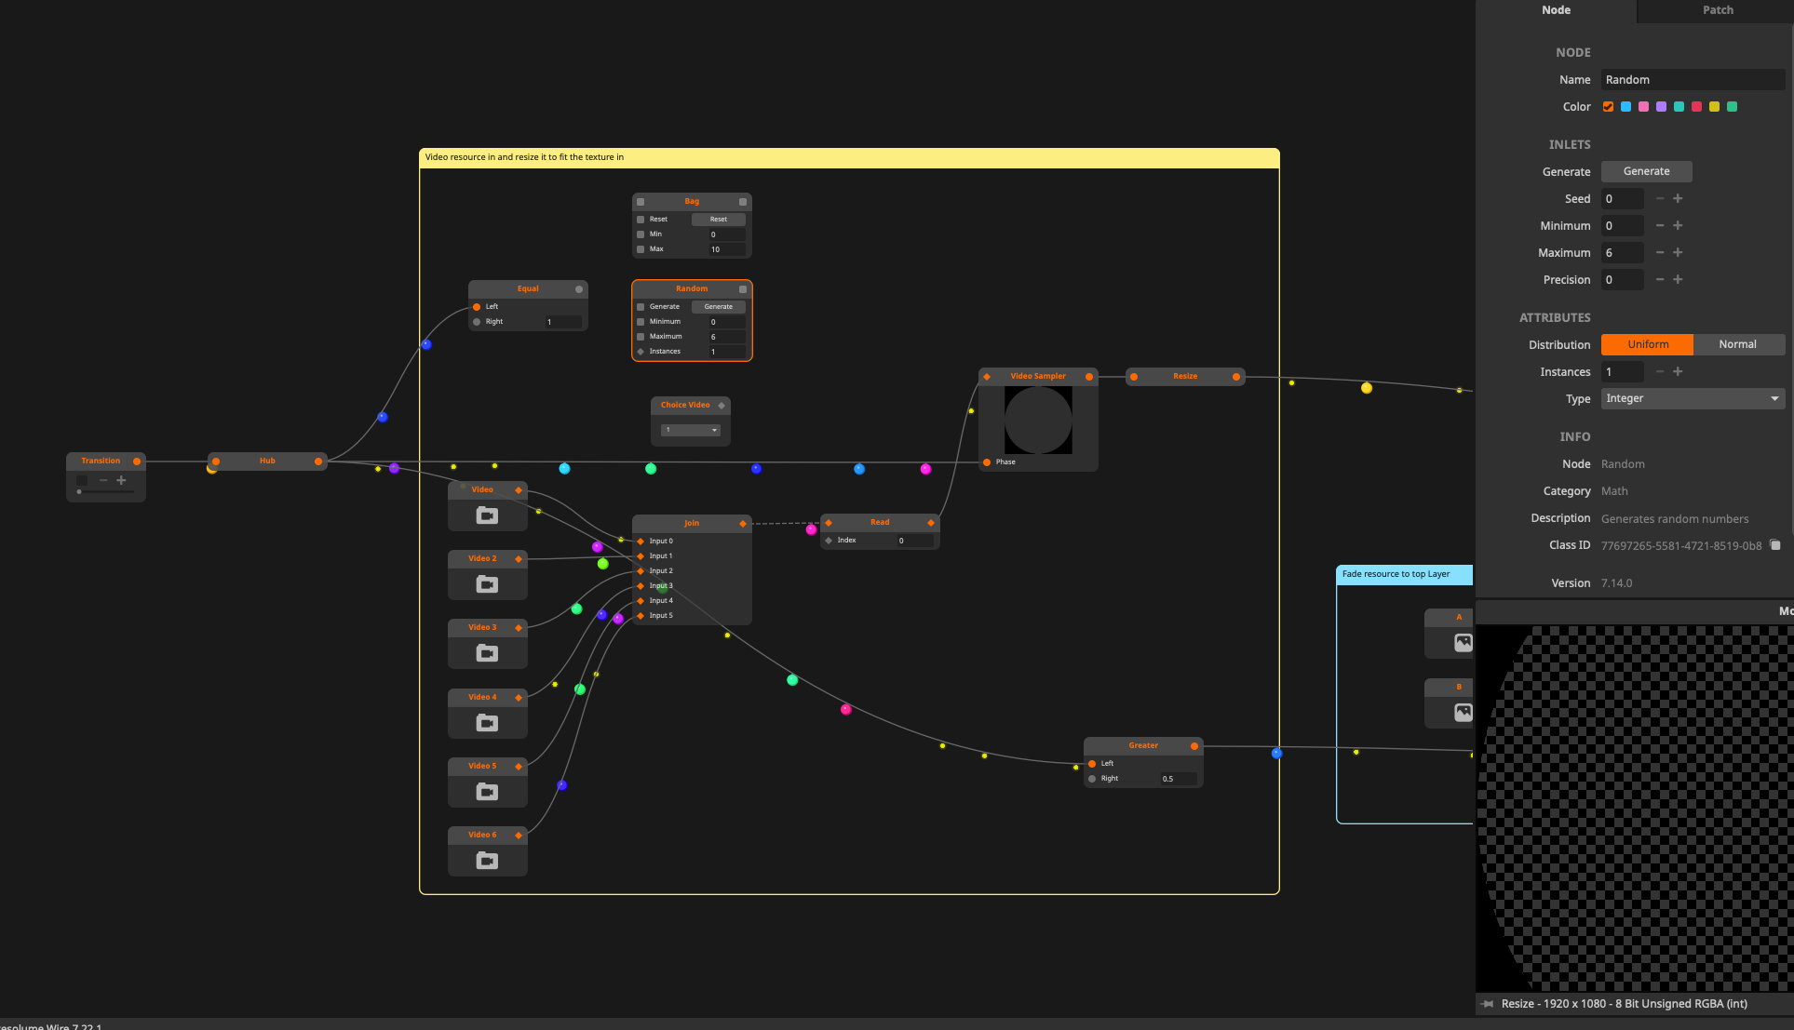Select Uniform distribution option
This screenshot has height=1030, width=1794.
coord(1647,344)
